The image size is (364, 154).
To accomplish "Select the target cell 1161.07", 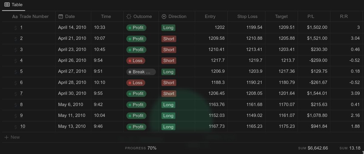I will coord(281,115).
